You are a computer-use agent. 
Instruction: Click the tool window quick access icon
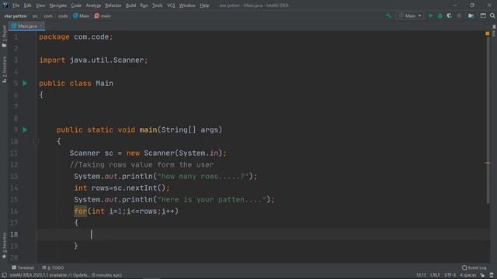(4, 275)
